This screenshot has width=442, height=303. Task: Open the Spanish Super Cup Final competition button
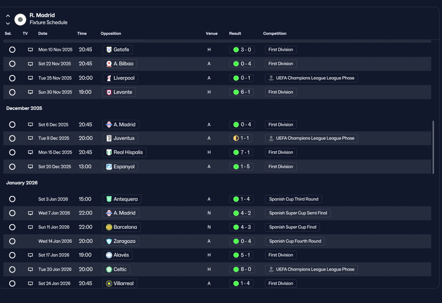pyautogui.click(x=292, y=227)
